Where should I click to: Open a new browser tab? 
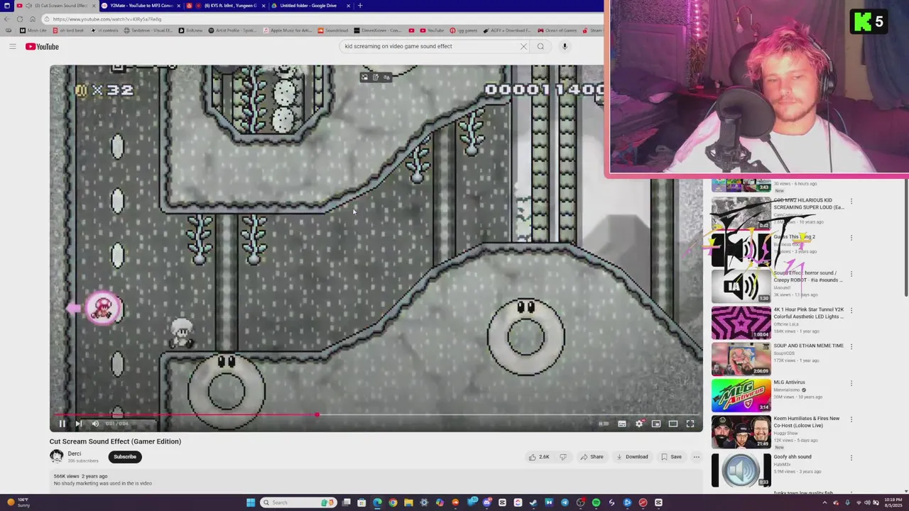(x=360, y=6)
